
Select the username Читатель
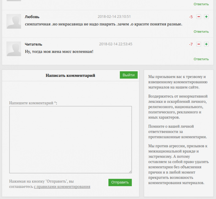[33, 44]
